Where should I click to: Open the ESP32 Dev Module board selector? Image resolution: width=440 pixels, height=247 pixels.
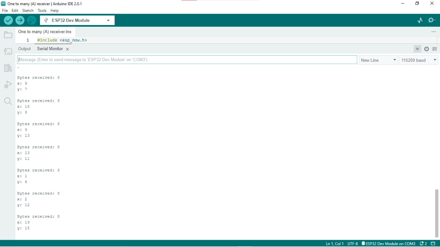pyautogui.click(x=77, y=20)
